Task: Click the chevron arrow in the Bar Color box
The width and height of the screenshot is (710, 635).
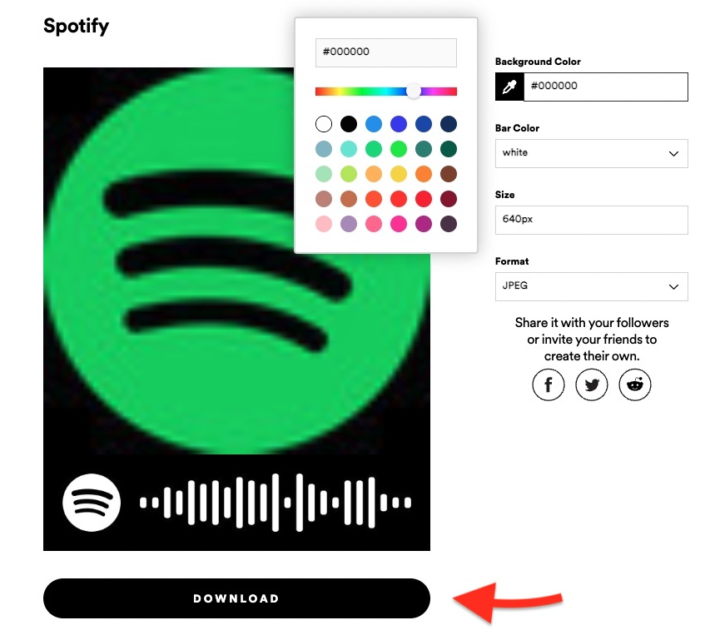Action: coord(673,154)
